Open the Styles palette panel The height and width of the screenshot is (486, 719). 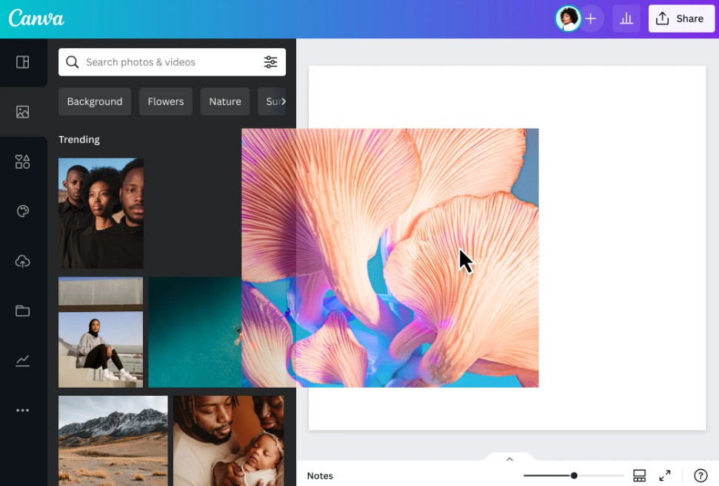(x=23, y=212)
